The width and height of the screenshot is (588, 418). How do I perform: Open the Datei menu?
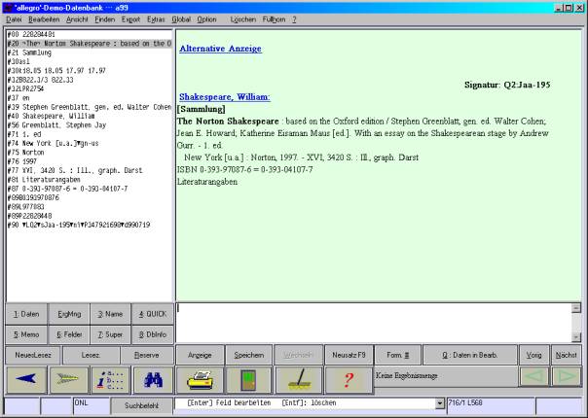[14, 19]
